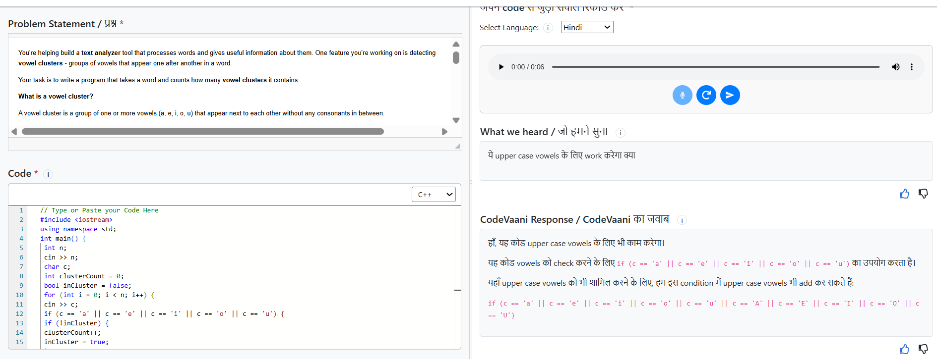The image size is (937, 359).
Task: Thumbs down the CodeVaani response
Action: click(x=923, y=349)
